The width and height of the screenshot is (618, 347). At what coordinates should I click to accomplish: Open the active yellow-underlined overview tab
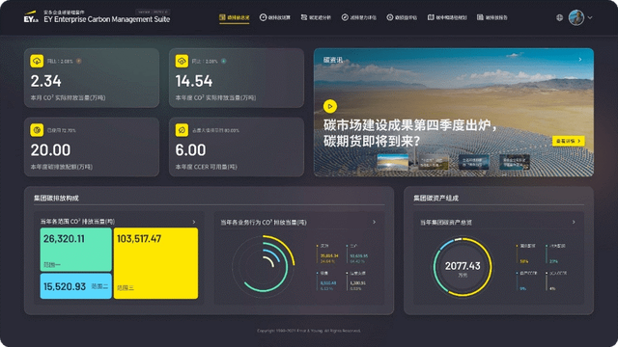click(x=234, y=17)
